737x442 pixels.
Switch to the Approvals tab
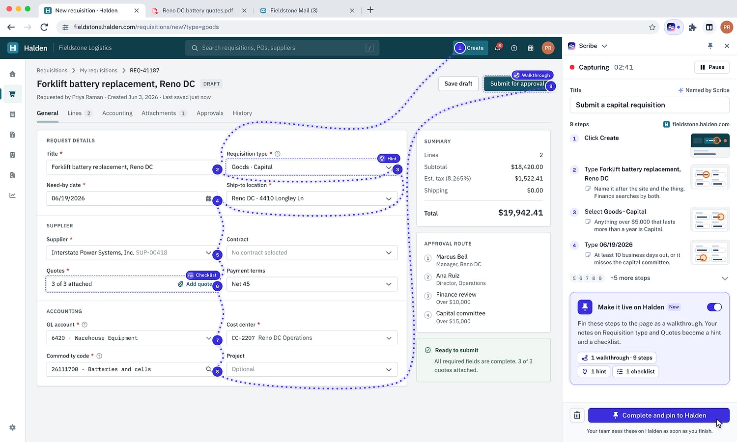pos(210,113)
